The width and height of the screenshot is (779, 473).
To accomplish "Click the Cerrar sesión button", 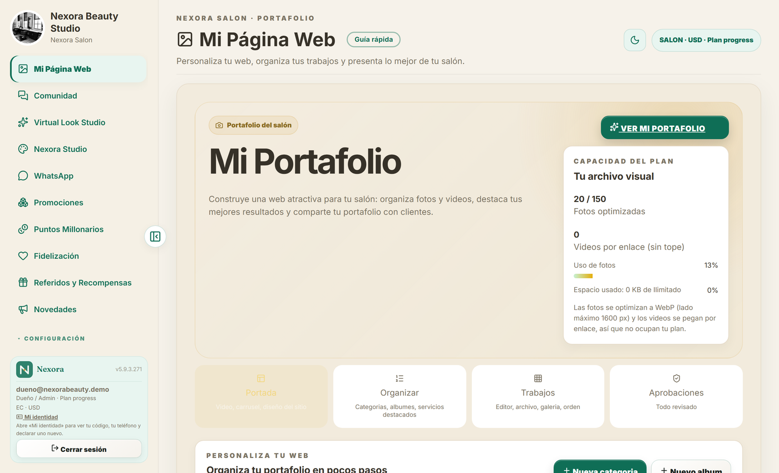I will click(x=79, y=449).
